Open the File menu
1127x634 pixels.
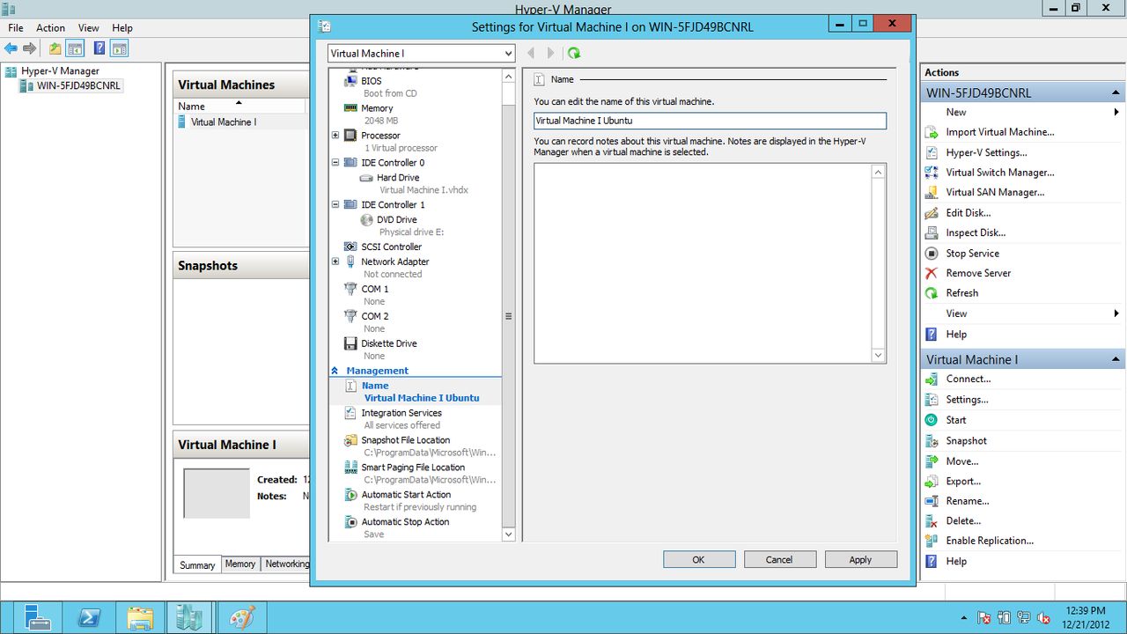pyautogui.click(x=16, y=28)
